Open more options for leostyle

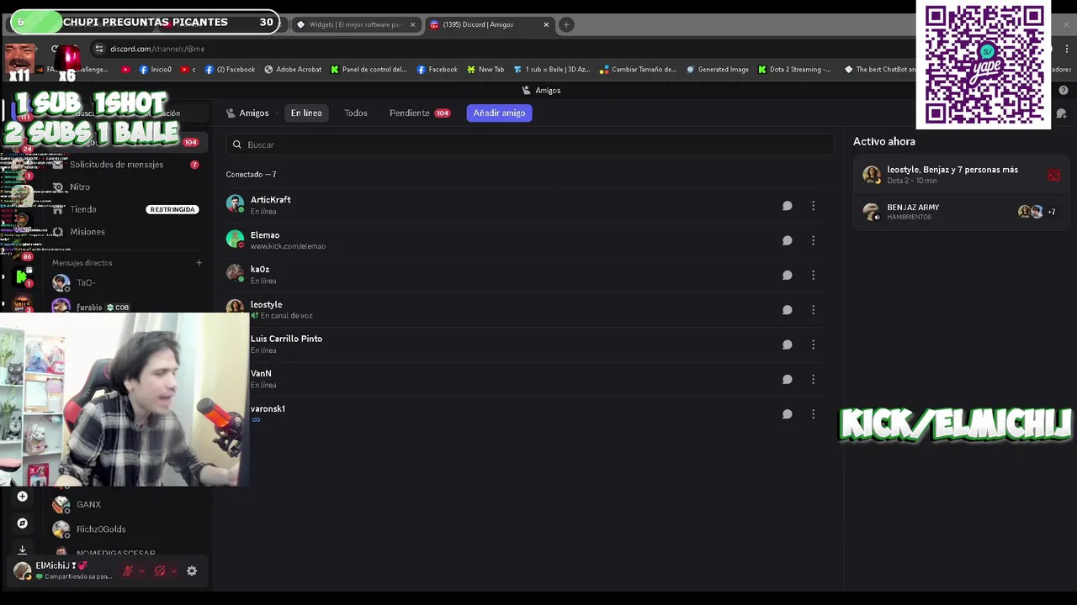click(813, 310)
